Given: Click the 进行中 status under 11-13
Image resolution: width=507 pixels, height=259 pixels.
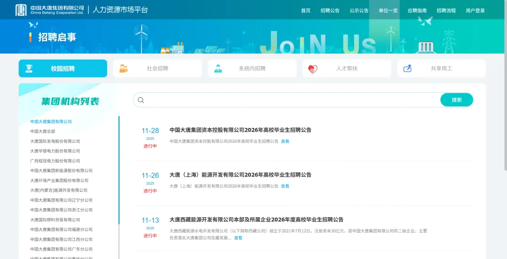Looking at the screenshot, I should (x=150, y=235).
